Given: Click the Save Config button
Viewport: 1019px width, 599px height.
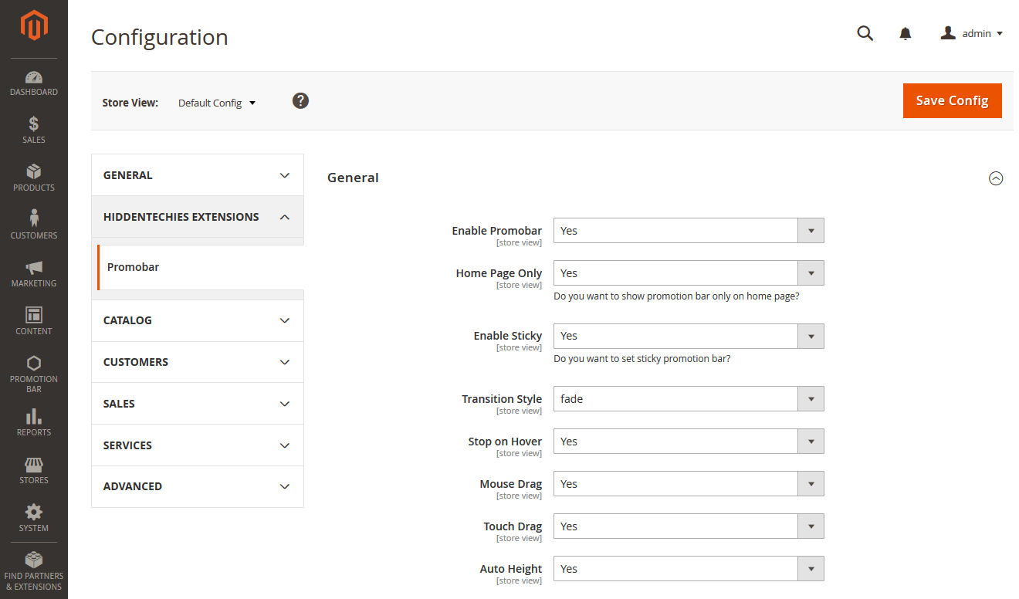Looking at the screenshot, I should (x=952, y=100).
